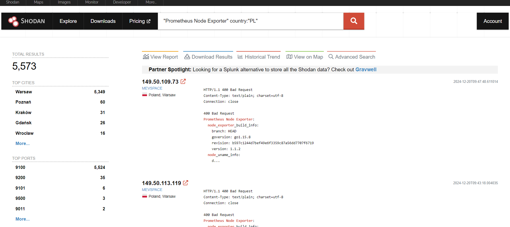Open host 149.50.113.119 details
The width and height of the screenshot is (510, 227).
(x=162, y=183)
